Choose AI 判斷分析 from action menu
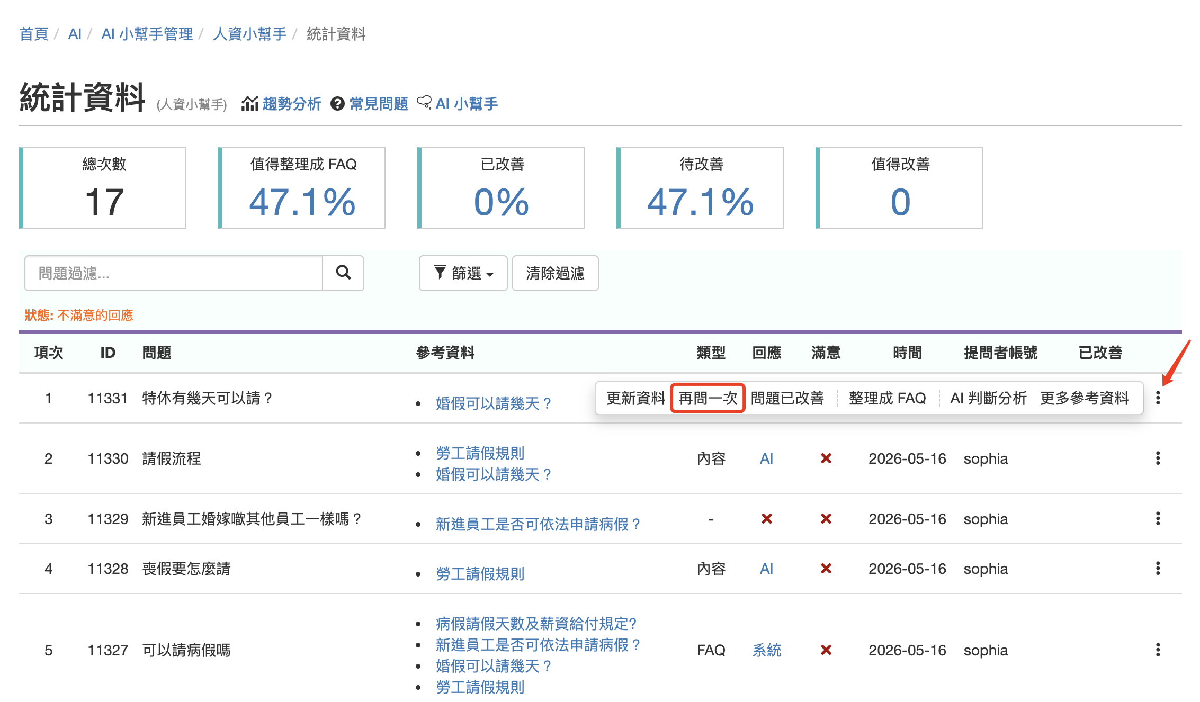The image size is (1200, 702). point(988,398)
